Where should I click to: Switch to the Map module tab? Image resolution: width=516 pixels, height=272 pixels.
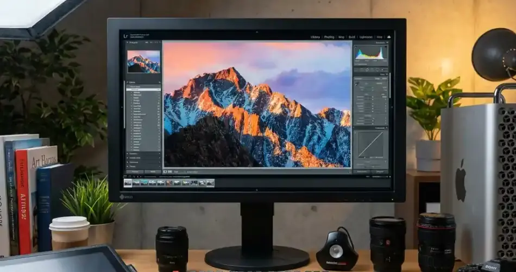click(x=341, y=37)
